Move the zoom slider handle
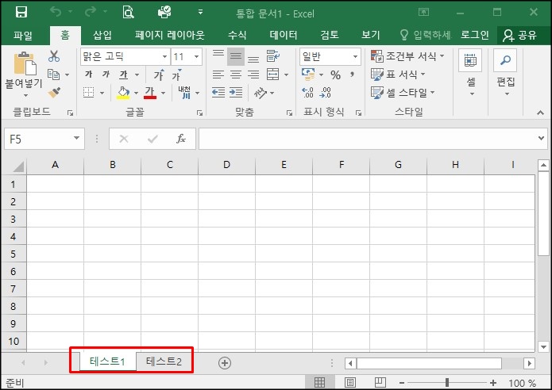The image size is (552, 390). tap(446, 382)
